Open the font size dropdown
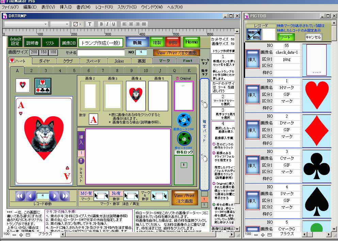 60,24
